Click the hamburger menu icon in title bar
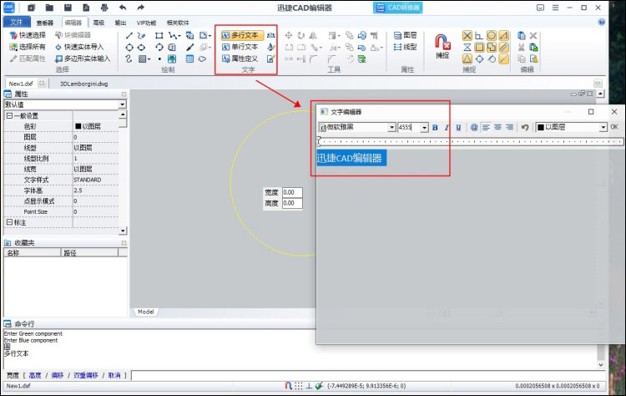Screen dimensions: 626x396 pyautogui.click(x=555, y=8)
